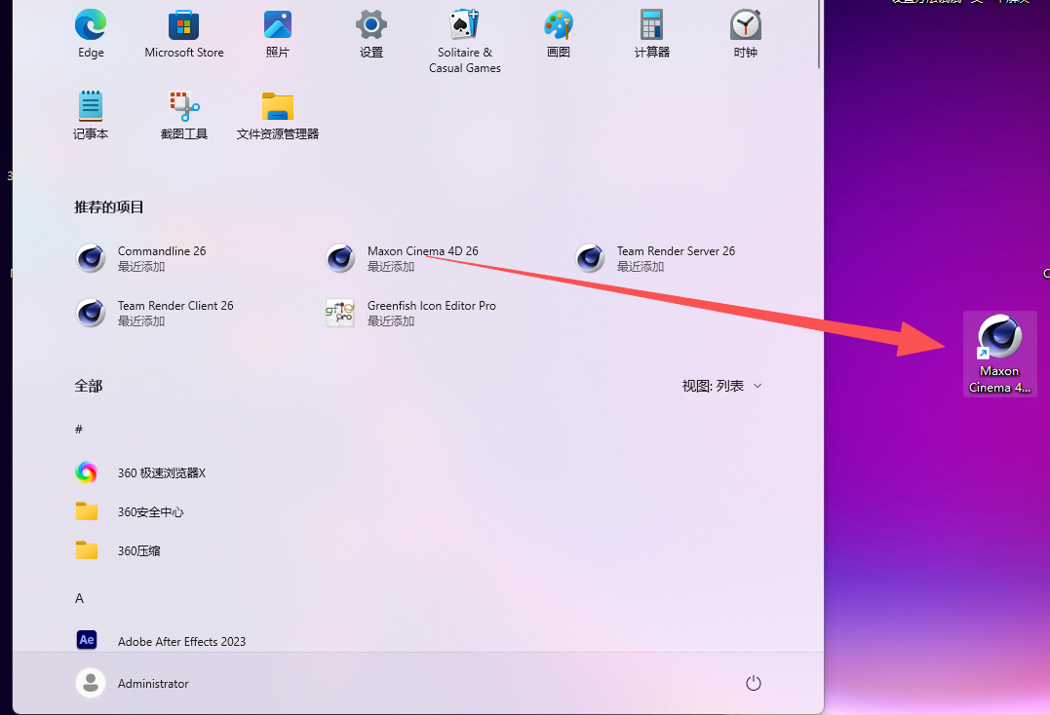1050x715 pixels.
Task: Expand the 视图: 列表 view dropdown
Action: 721,386
